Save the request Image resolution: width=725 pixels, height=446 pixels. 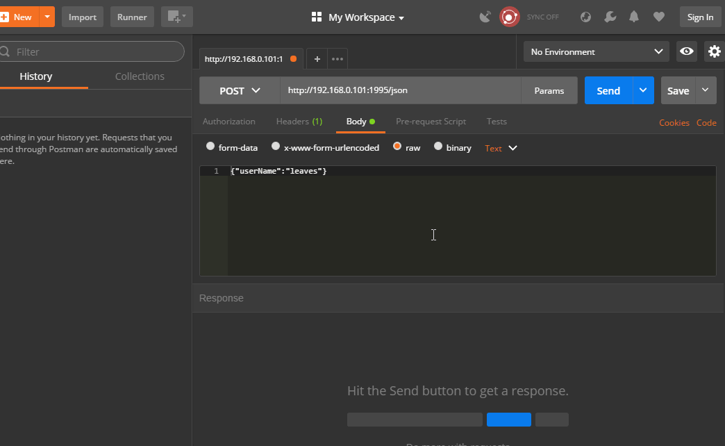[678, 91]
